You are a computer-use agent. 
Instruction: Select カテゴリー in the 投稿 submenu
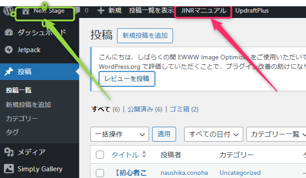pyautogui.click(x=22, y=118)
